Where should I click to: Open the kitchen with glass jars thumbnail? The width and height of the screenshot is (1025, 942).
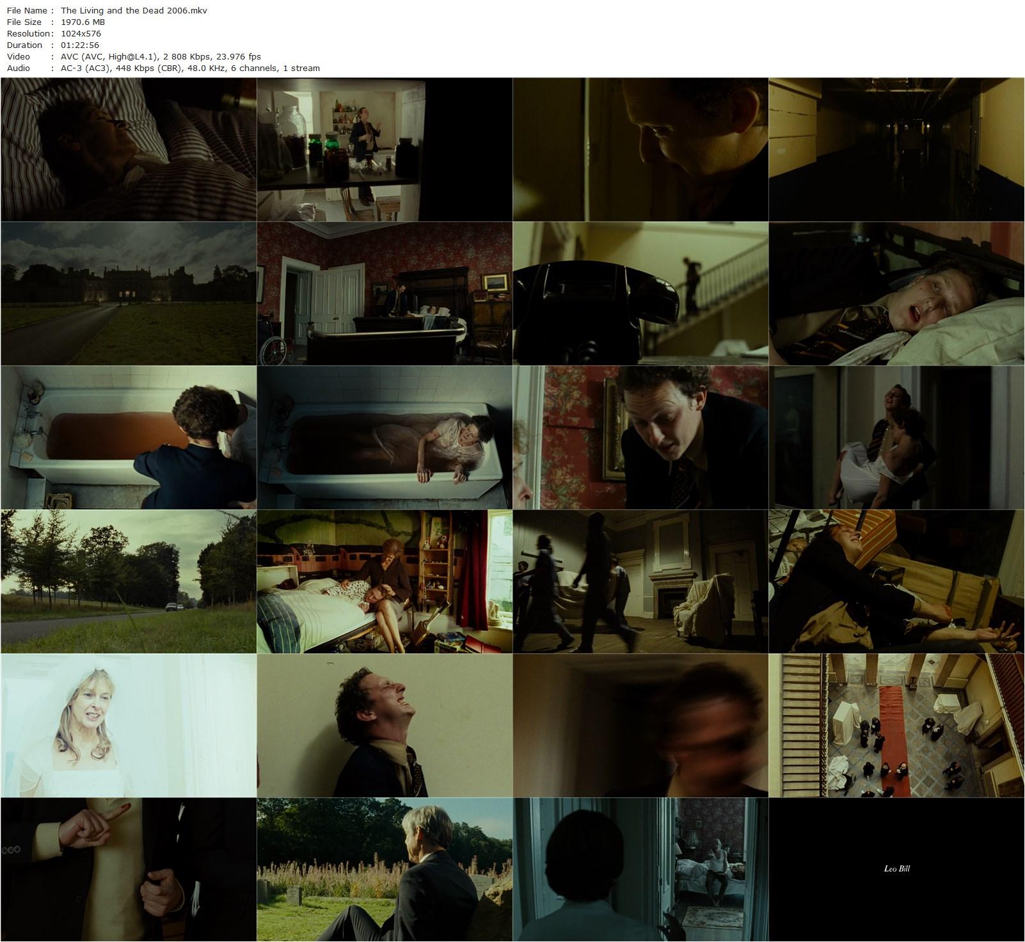[385, 150]
